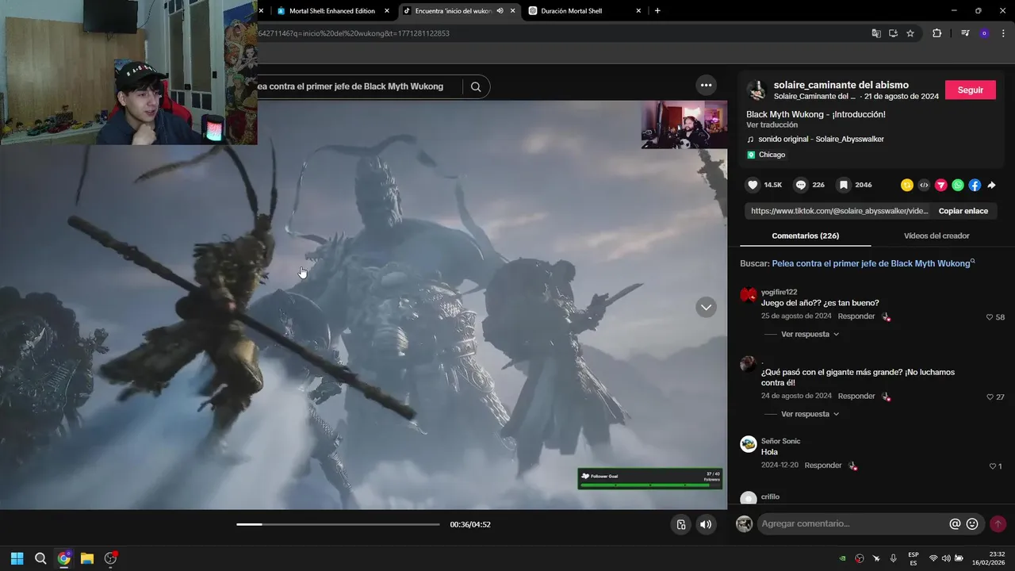This screenshot has width=1015, height=571.
Task: Open the Chrome translate page icon
Action: click(x=876, y=33)
